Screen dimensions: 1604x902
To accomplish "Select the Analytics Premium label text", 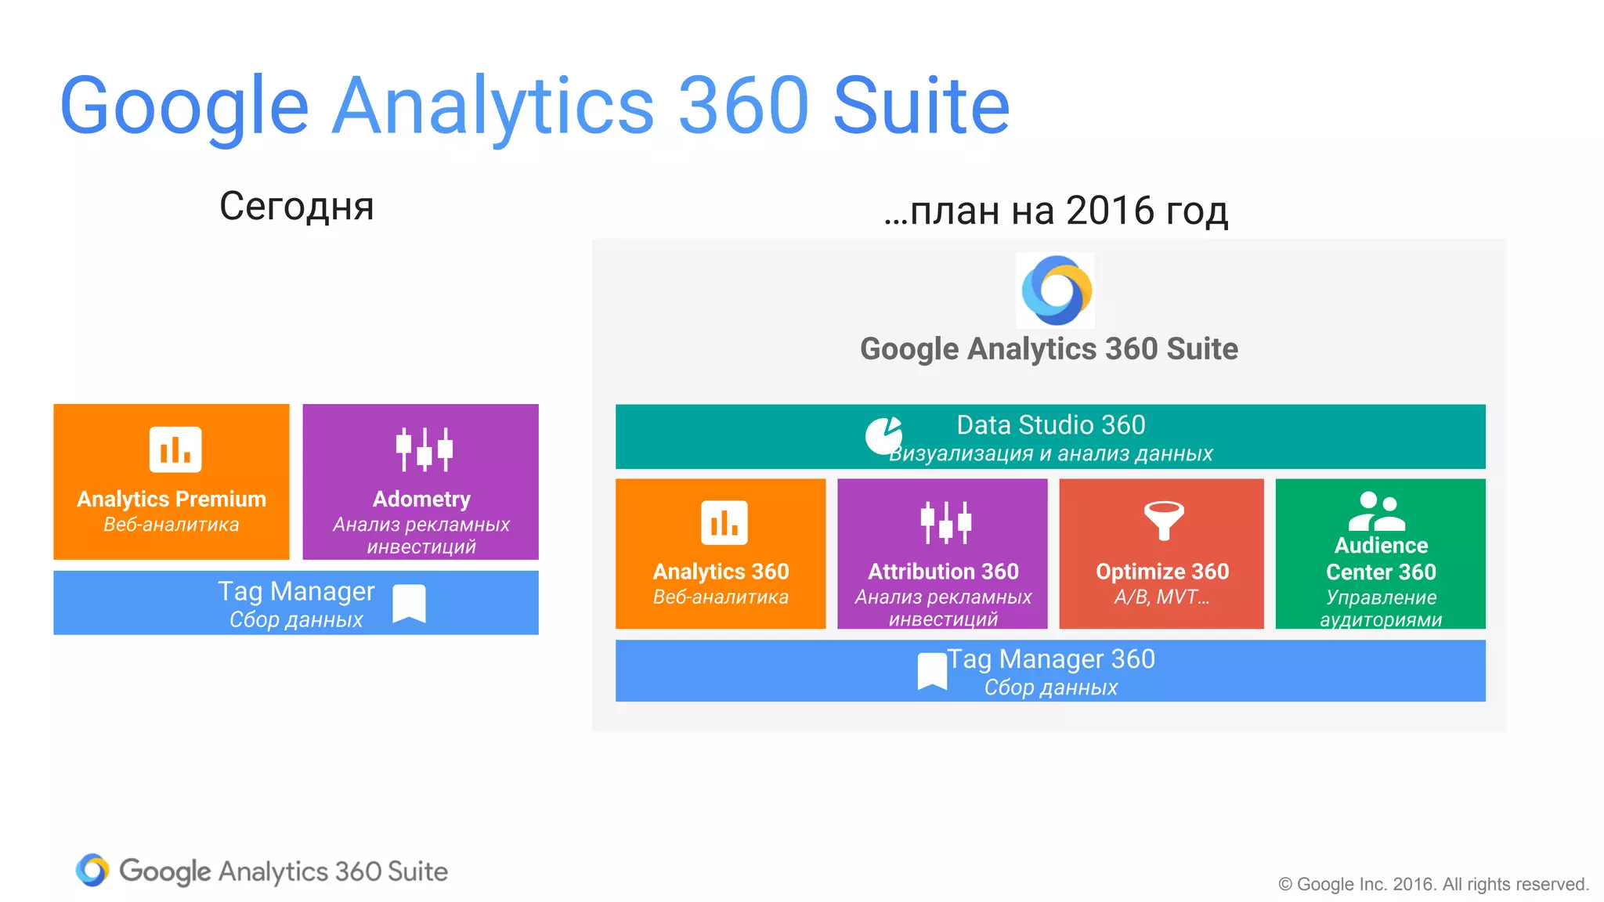I will 172,499.
